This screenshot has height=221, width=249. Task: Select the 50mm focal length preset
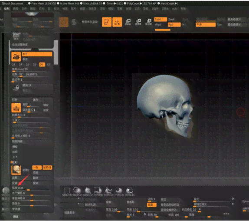(42, 65)
